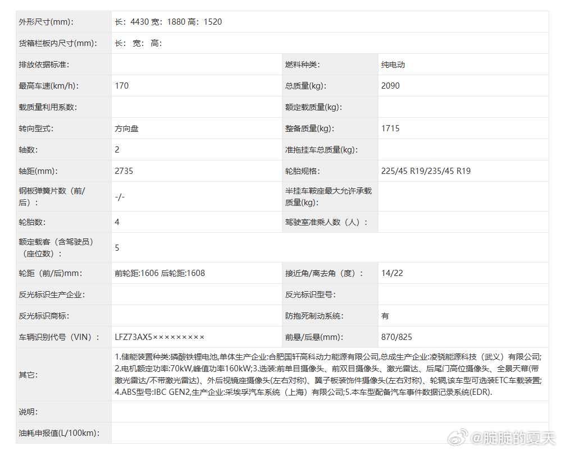Click the 准拖挂车总质量(kg) label
Viewport: 561px width, 451px height.
point(321,150)
